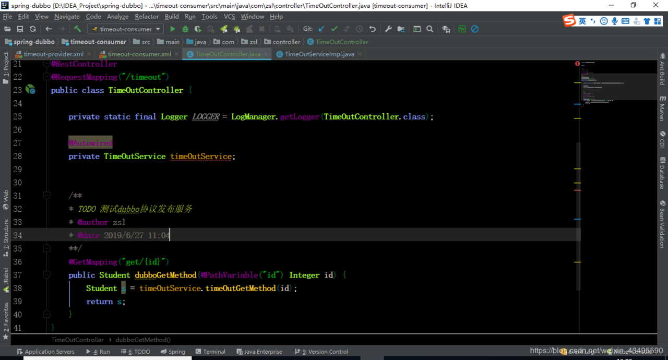Screen dimensions: 668x360
Task: Click the Sogou emoji face icon
Action: [x=604, y=21]
